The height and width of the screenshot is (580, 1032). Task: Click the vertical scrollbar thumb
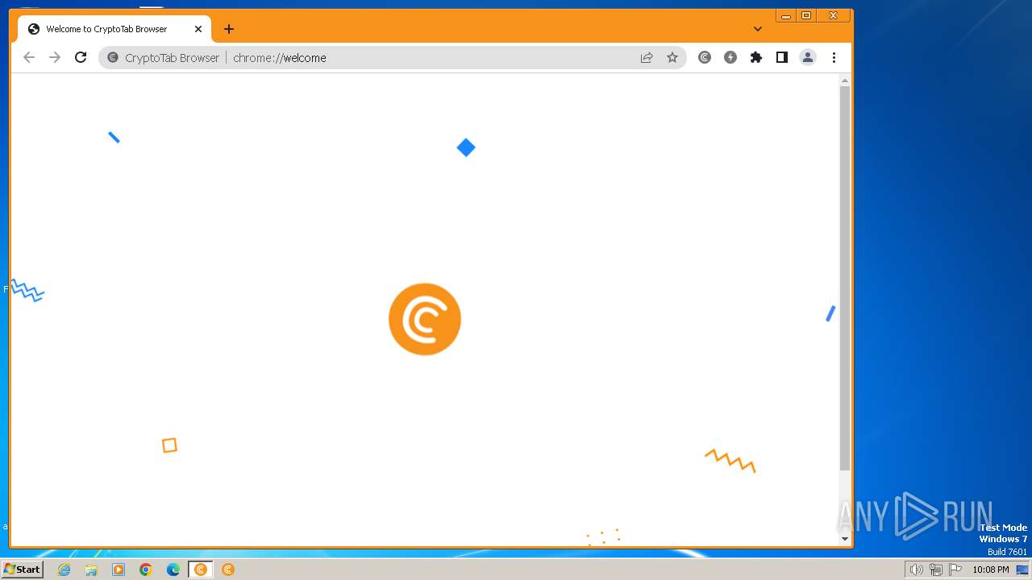[845, 278]
